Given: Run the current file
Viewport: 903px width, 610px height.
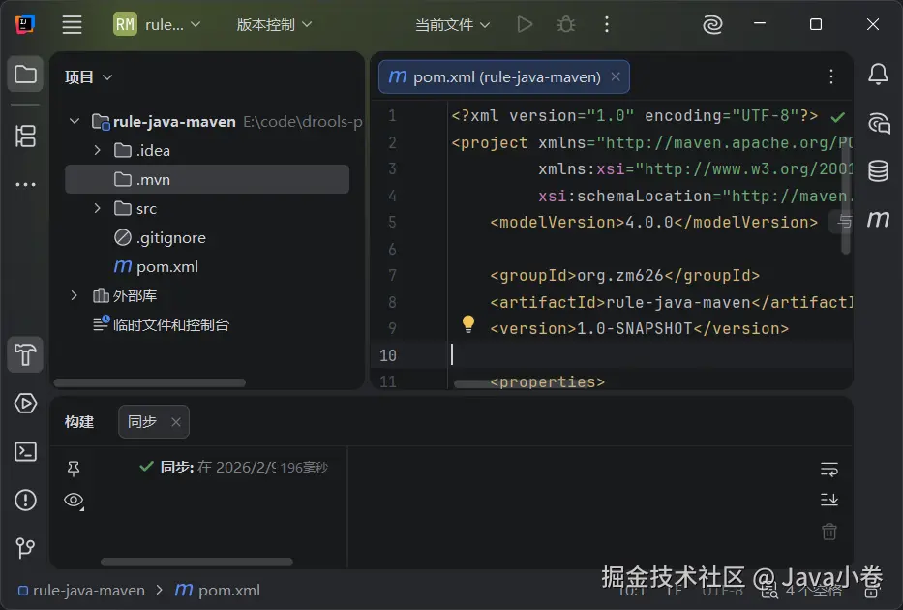Looking at the screenshot, I should click(525, 25).
